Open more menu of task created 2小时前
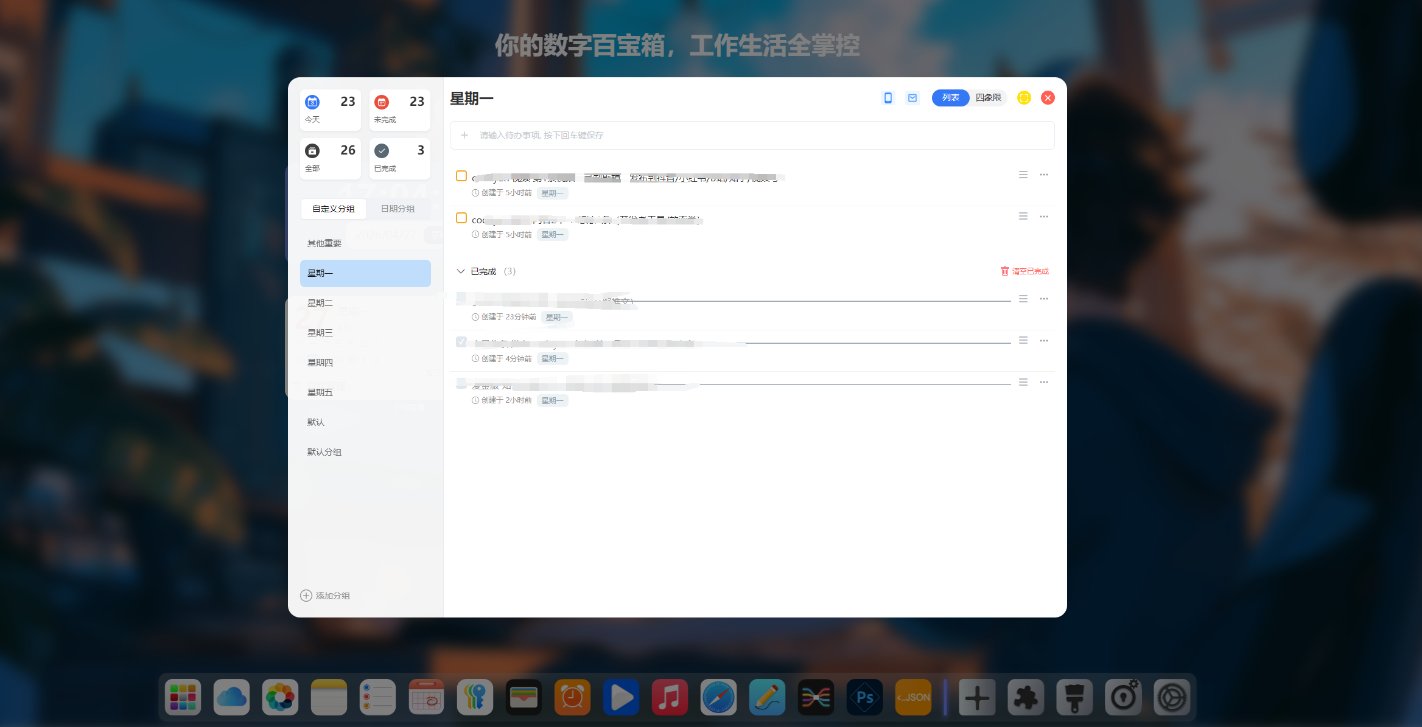This screenshot has width=1422, height=727. (x=1044, y=383)
